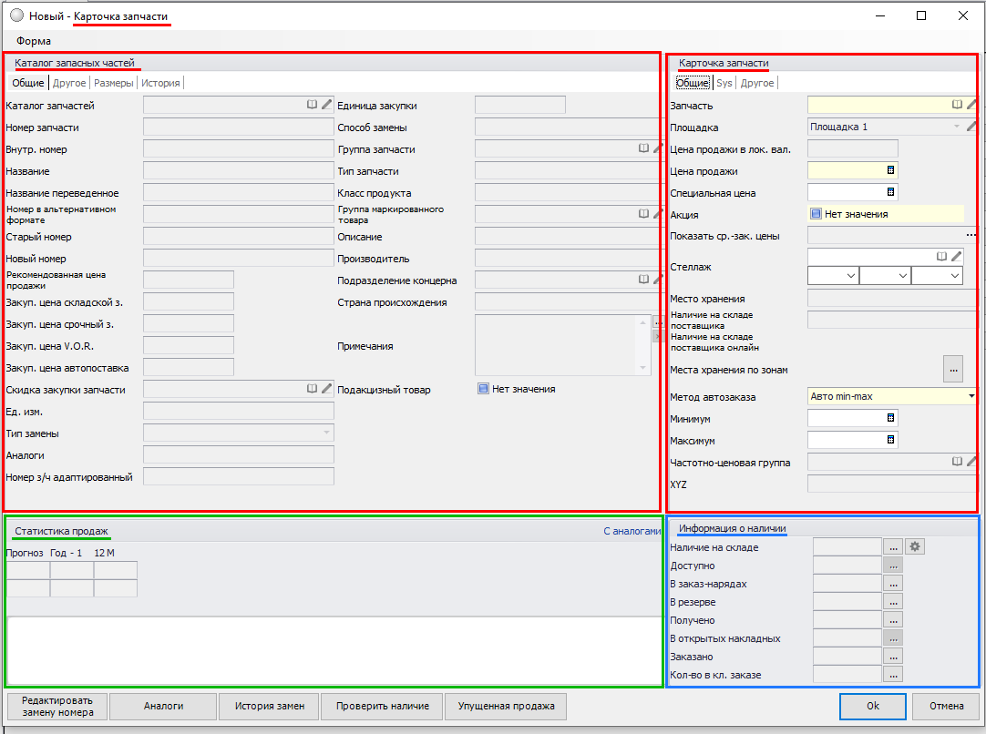Switch to the Sys tab
Viewport: 986px width, 734px height.
724,83
